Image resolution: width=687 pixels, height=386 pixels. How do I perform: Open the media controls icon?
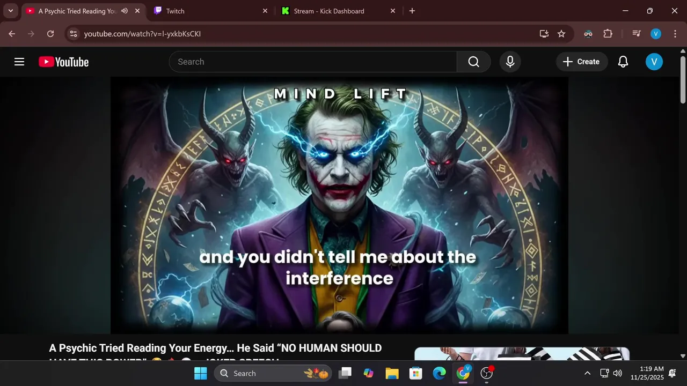click(x=637, y=34)
